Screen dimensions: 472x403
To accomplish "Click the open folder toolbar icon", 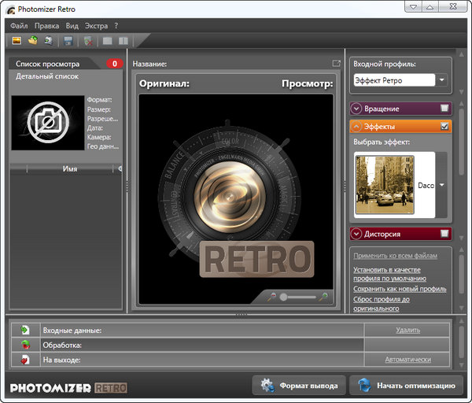I will [x=32, y=40].
